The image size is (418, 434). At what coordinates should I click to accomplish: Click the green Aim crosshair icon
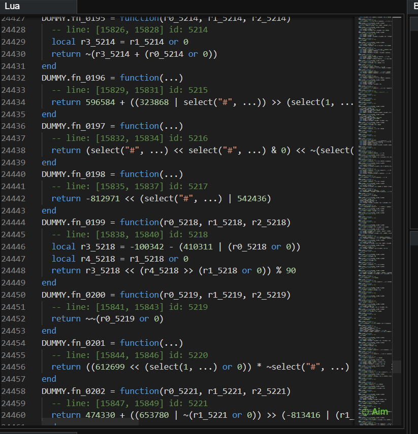[x=365, y=412]
